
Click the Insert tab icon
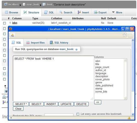[79, 12]
